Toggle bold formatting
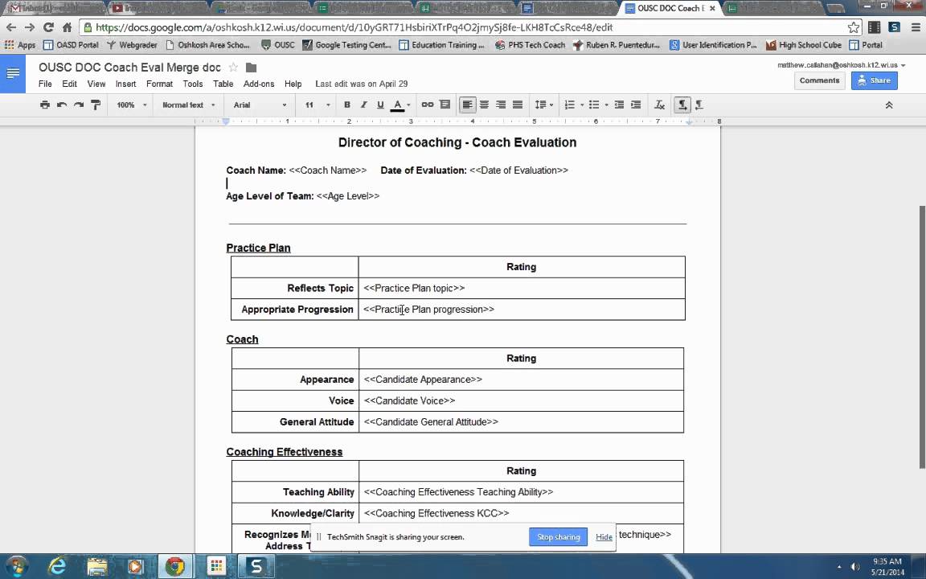 click(x=347, y=105)
